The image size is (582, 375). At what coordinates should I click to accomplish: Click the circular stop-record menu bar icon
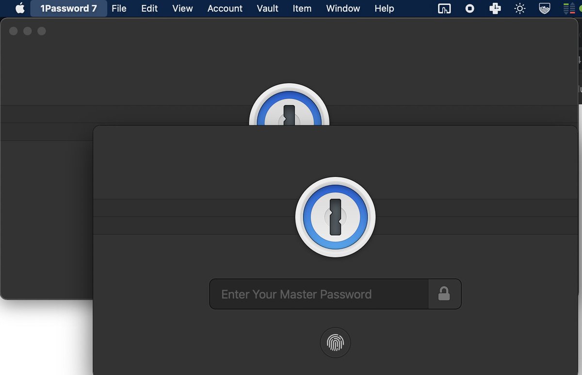[469, 9]
